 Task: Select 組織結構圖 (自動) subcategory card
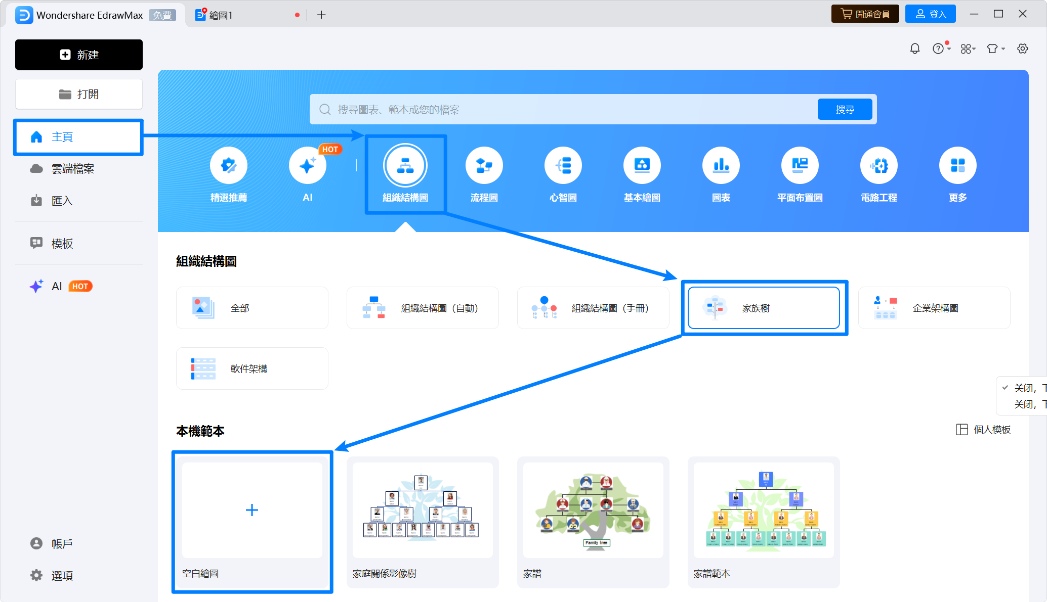point(423,308)
